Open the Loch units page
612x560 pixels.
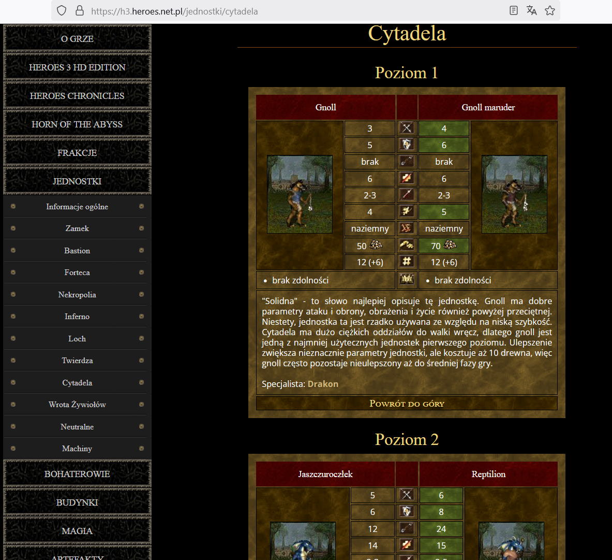pos(77,338)
